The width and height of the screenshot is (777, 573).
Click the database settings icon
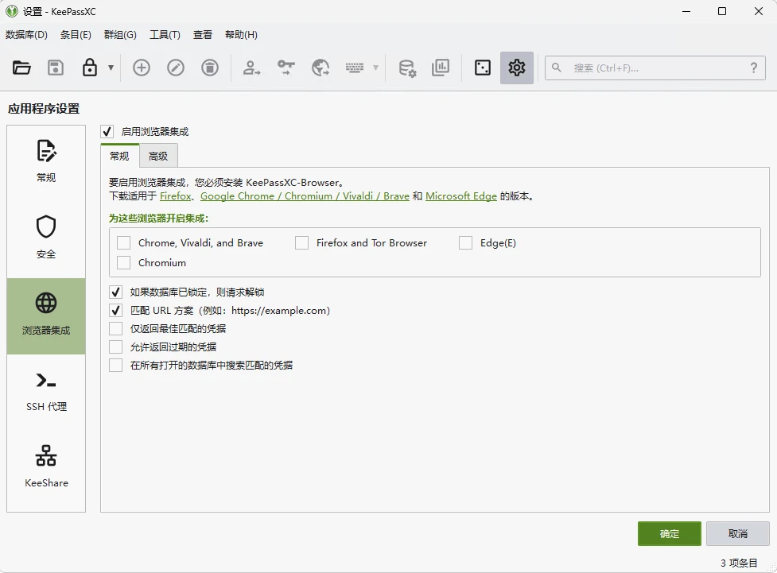pos(407,68)
